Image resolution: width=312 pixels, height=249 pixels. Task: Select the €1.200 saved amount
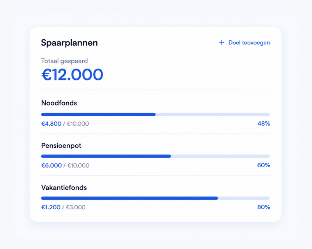coord(51,207)
